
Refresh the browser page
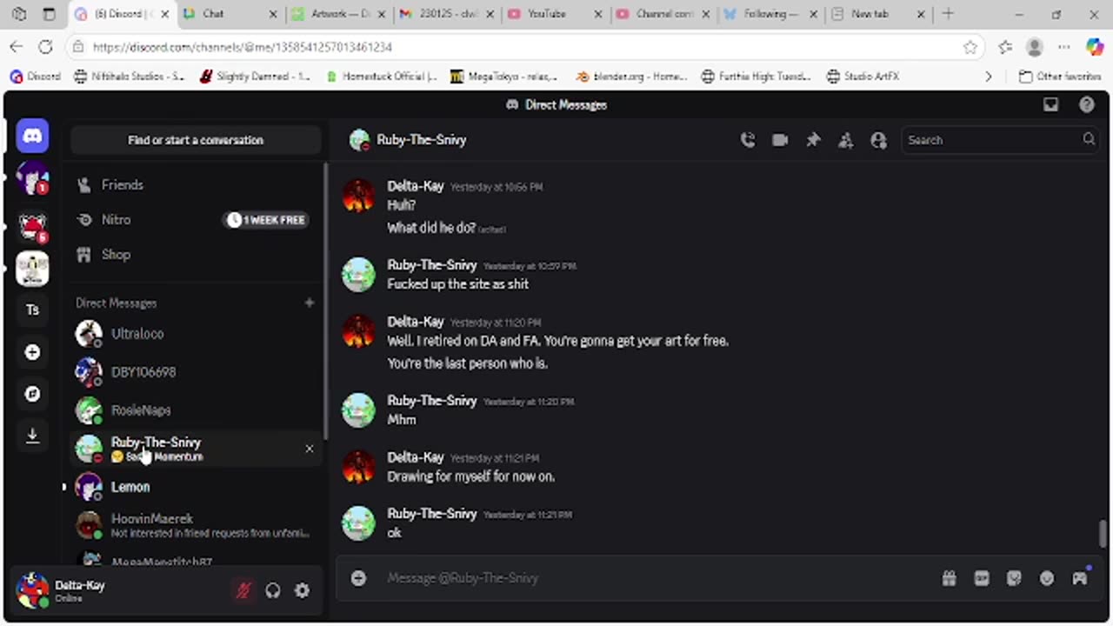click(x=45, y=47)
